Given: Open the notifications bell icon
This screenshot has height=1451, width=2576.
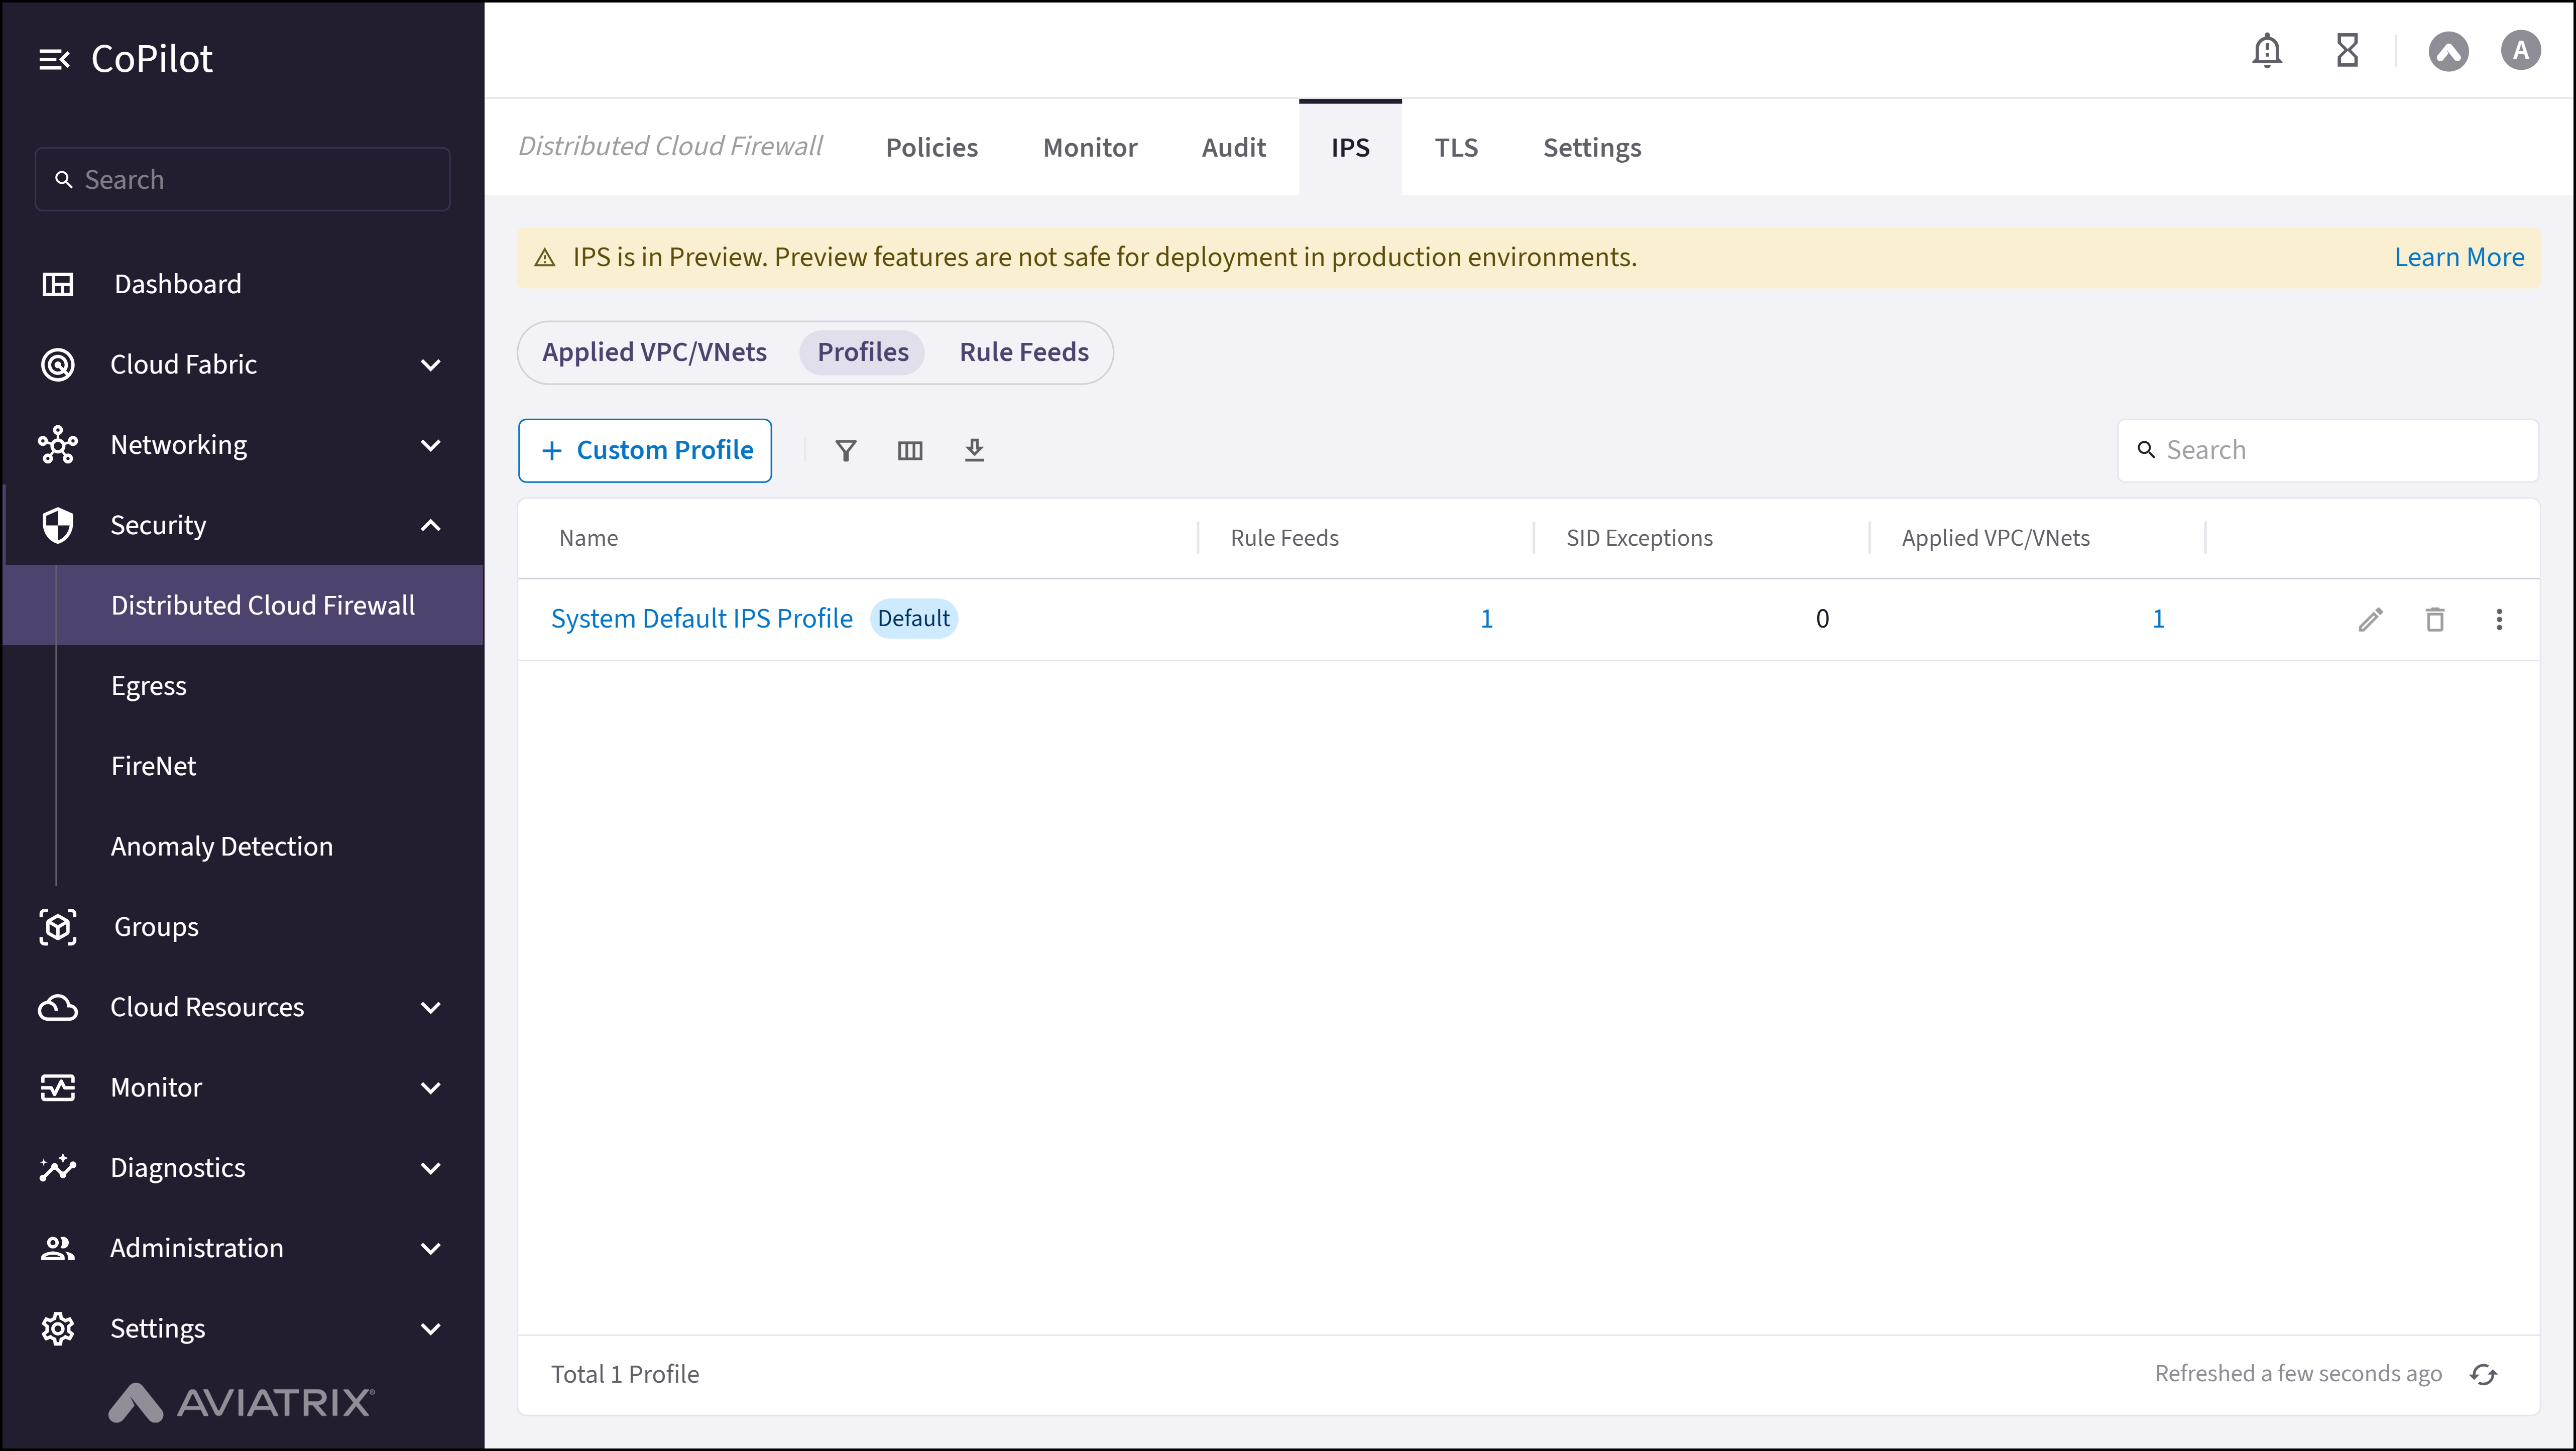Looking at the screenshot, I should (2267, 50).
